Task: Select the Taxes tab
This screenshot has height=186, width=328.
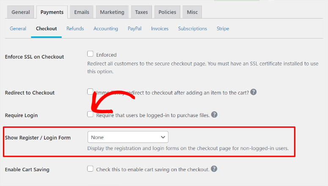Action: 141,12
